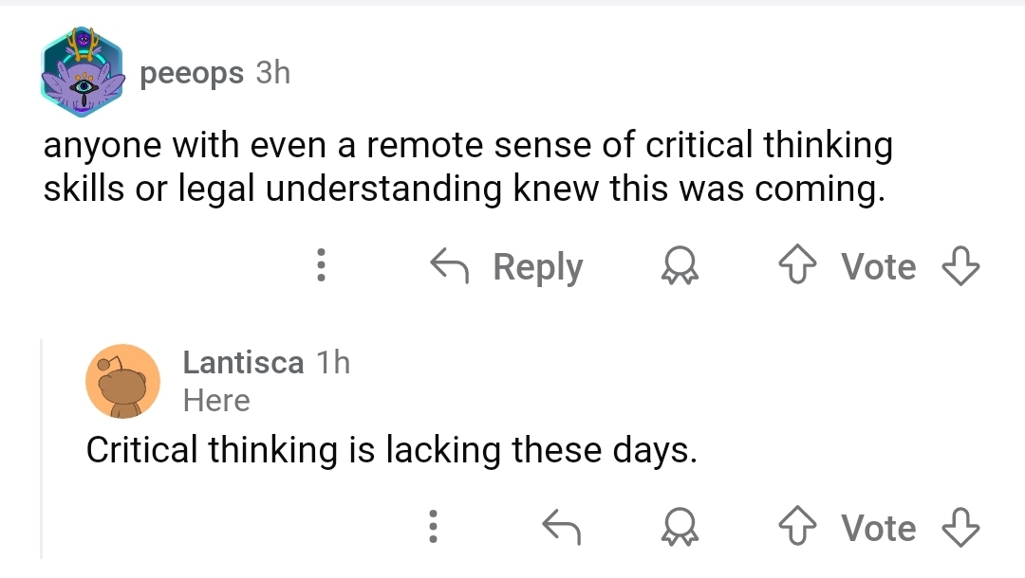1025x578 pixels.
Task: Click Vote label on peeops comment
Action: 880,267
